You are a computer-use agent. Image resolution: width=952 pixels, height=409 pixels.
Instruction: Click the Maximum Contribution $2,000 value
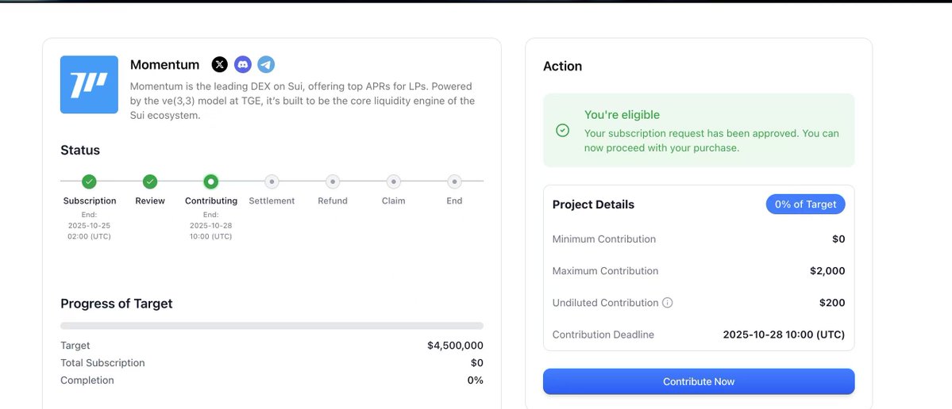click(827, 271)
